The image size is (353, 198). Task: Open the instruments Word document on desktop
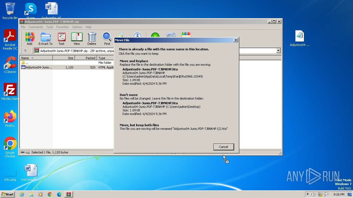(30, 173)
